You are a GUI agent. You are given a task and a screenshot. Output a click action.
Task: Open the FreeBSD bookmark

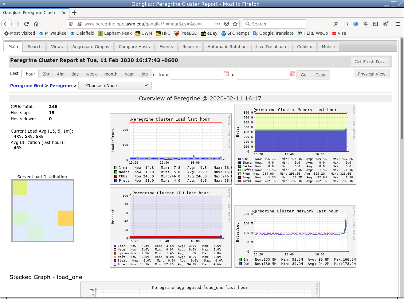point(186,33)
